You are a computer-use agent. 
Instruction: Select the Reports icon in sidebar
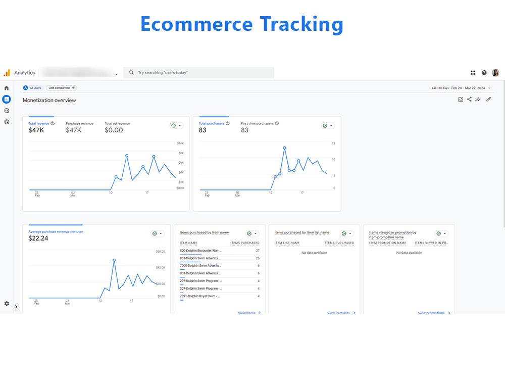click(x=7, y=99)
